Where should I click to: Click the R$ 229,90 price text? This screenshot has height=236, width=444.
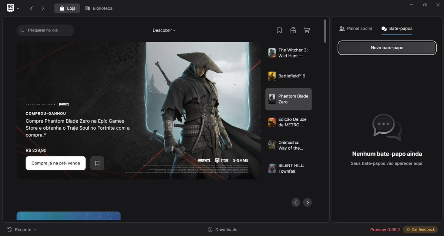click(36, 150)
